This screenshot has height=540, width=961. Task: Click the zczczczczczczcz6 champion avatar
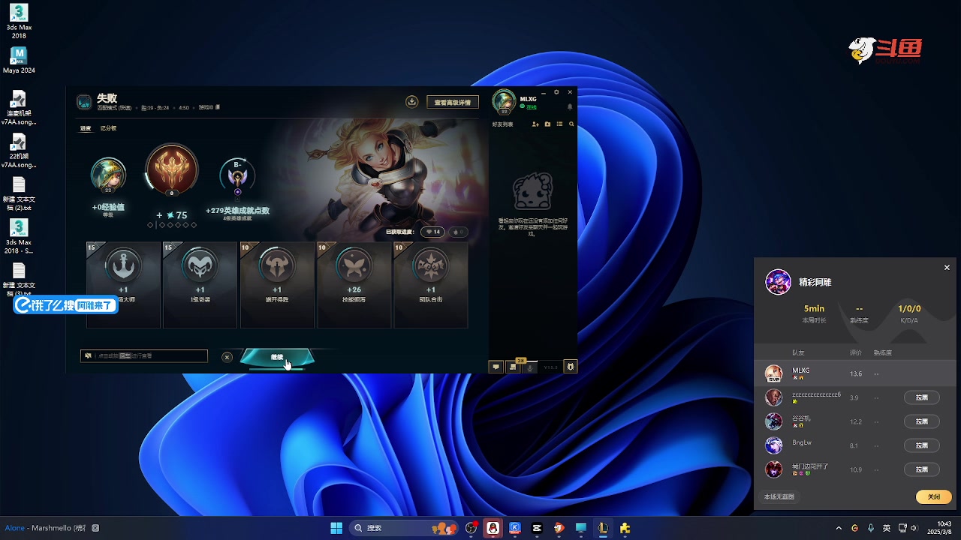(x=773, y=397)
